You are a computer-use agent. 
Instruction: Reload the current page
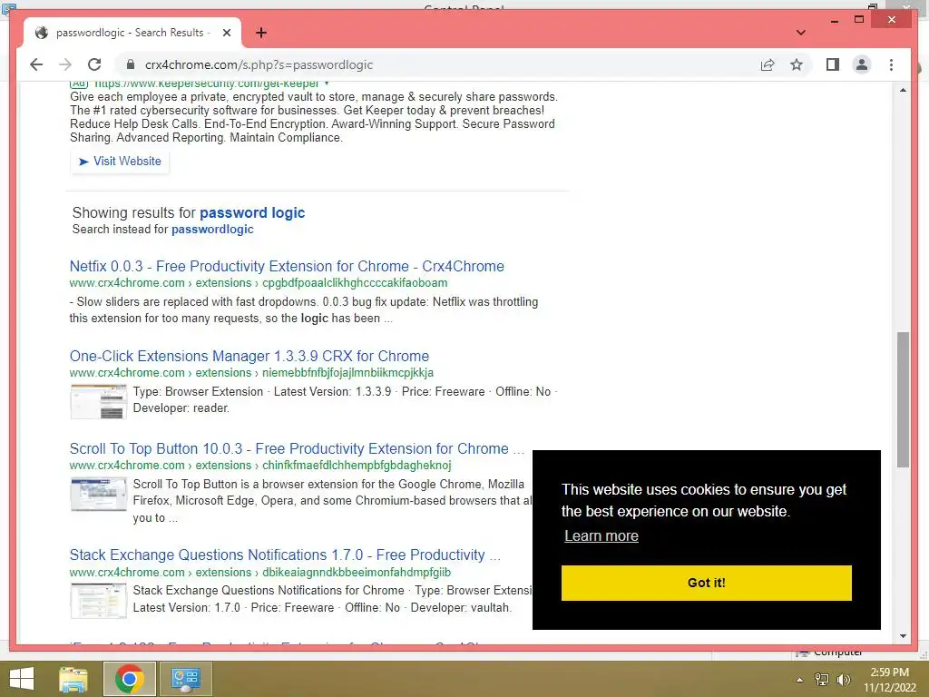pyautogui.click(x=94, y=64)
